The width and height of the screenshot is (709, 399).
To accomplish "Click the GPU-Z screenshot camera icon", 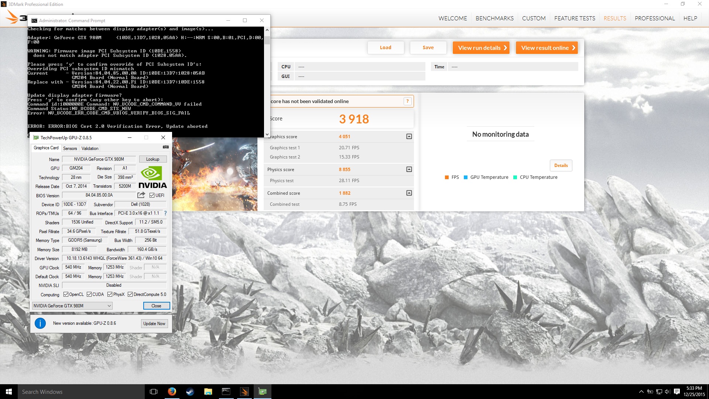I will click(166, 147).
